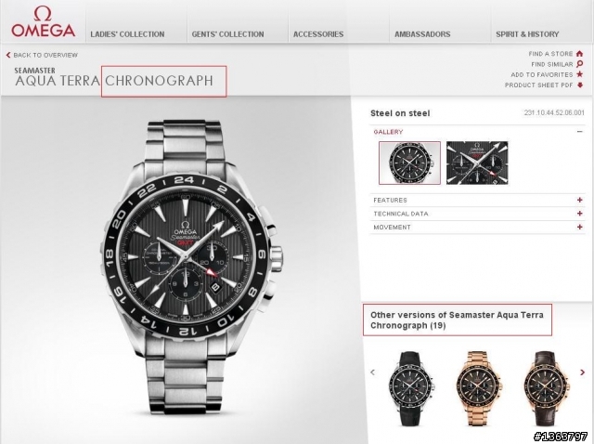Click the Find Similar magnifier icon
The width and height of the screenshot is (594, 444).
tap(579, 64)
